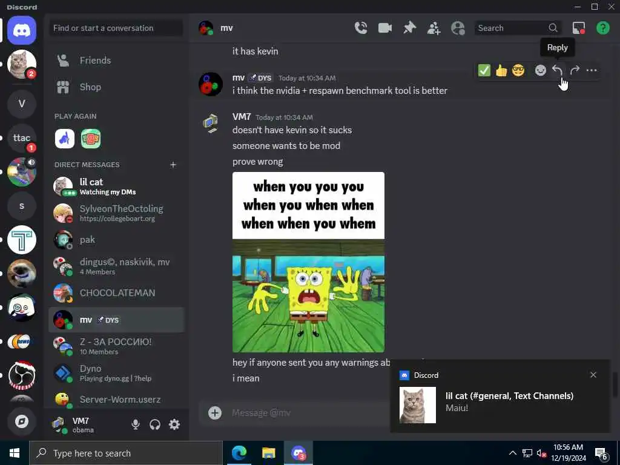Click the Message @mv text field
Viewport: 620px width, 465px height.
coord(308,413)
